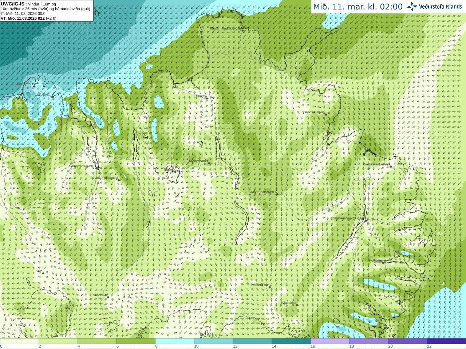The image size is (466, 349).
Task: Click the 'Reykir í Fnjóskadal' label
Action: point(104,178)
